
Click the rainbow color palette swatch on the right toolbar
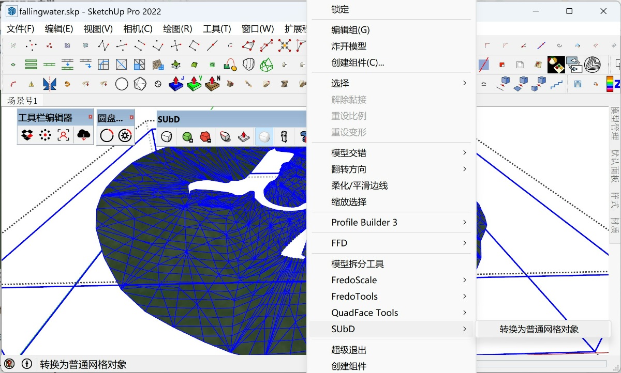pyautogui.click(x=610, y=84)
